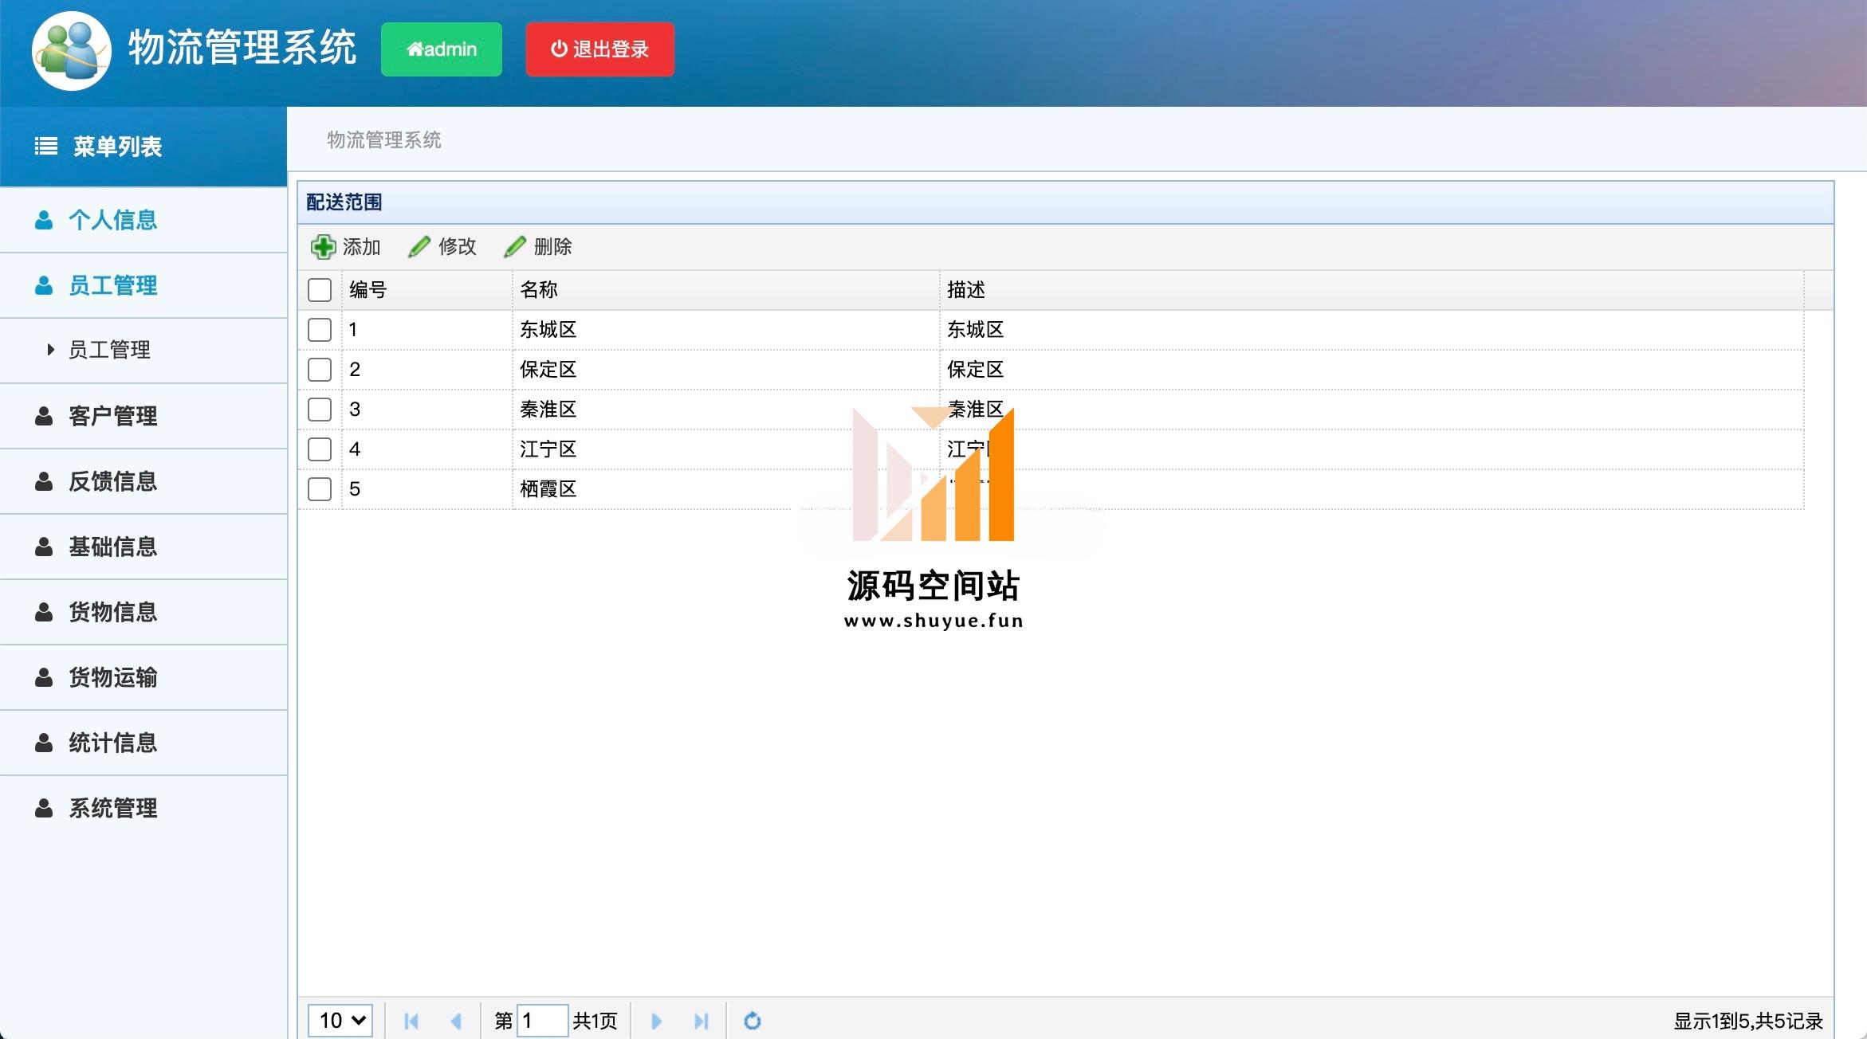Image resolution: width=1867 pixels, height=1039 pixels.
Task: Open the page size dropdown showing 10
Action: 340,1021
